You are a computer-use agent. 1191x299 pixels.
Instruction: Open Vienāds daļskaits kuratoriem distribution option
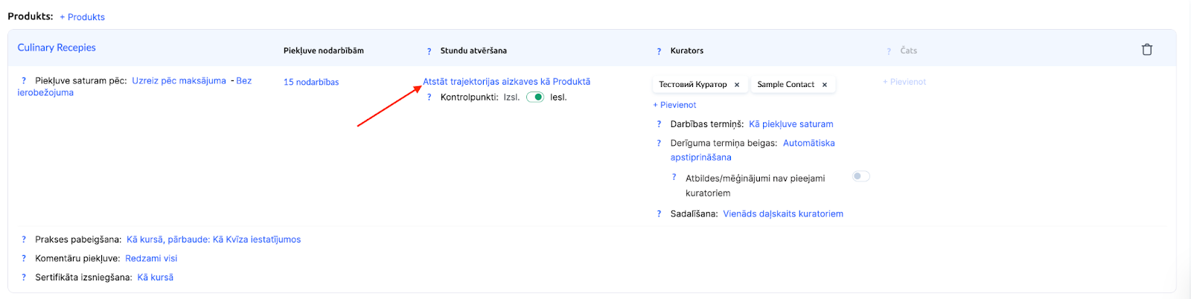click(782, 214)
